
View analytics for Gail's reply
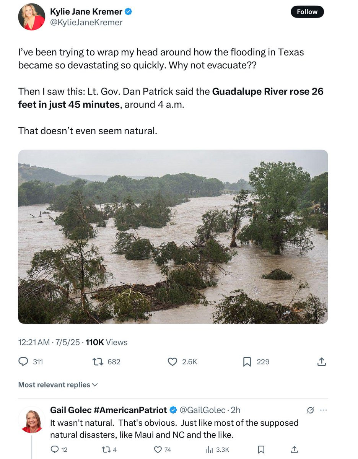(x=210, y=450)
